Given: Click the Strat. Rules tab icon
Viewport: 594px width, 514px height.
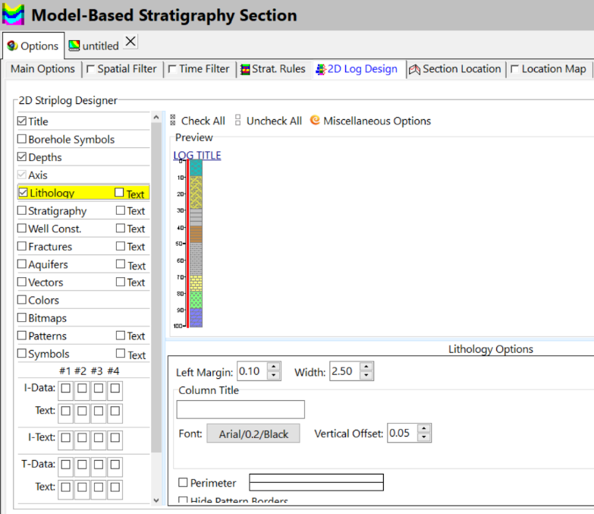Looking at the screenshot, I should click(246, 69).
